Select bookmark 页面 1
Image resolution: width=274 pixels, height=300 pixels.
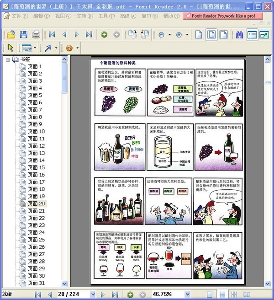pyautogui.click(x=35, y=67)
